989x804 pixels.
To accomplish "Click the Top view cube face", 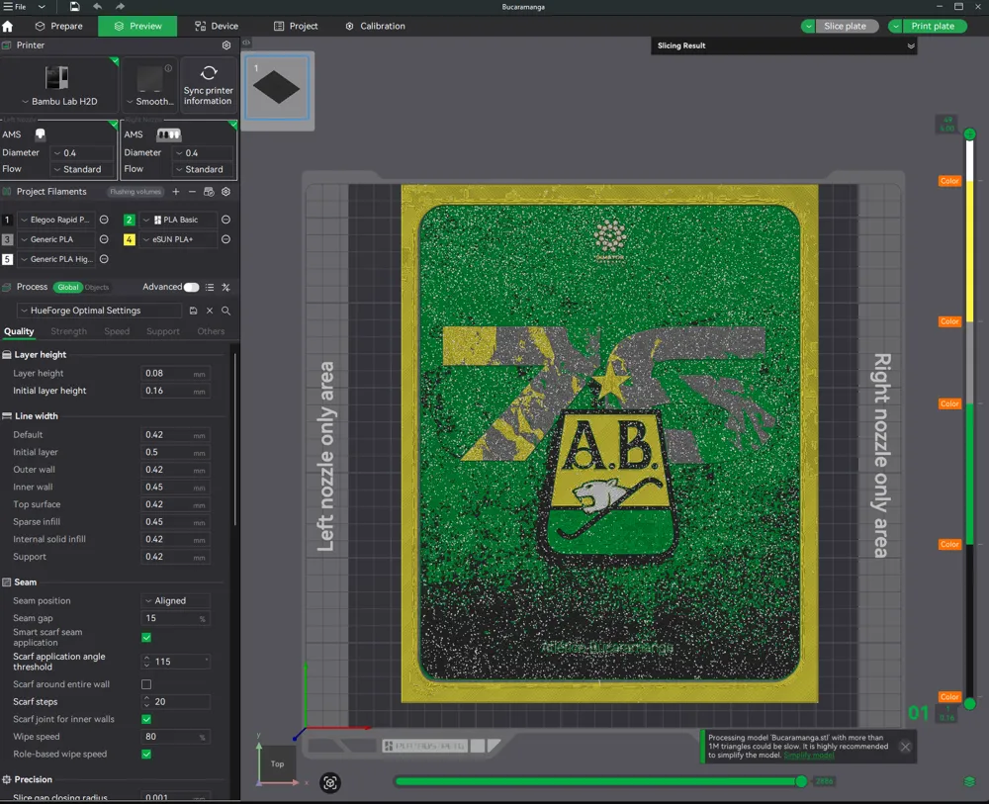I will pyautogui.click(x=278, y=763).
